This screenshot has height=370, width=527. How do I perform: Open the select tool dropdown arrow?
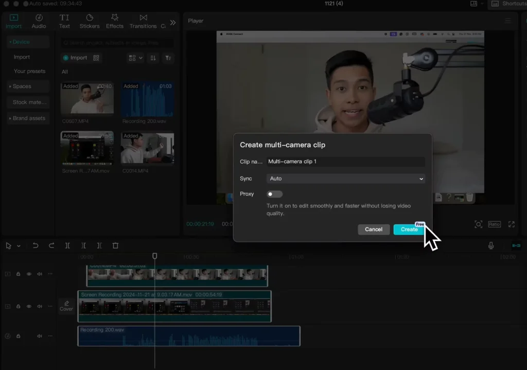pos(19,246)
